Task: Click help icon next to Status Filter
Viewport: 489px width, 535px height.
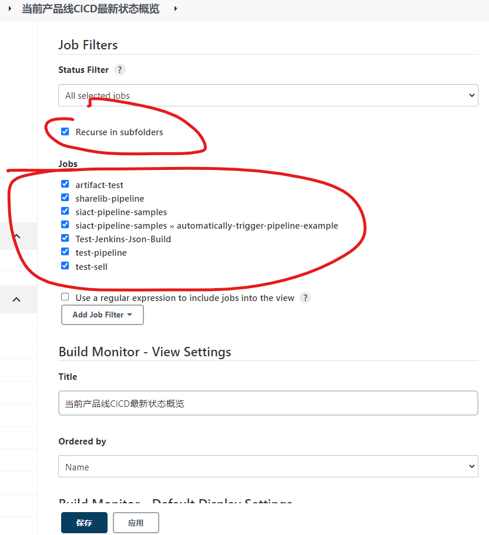Action: pyautogui.click(x=120, y=69)
